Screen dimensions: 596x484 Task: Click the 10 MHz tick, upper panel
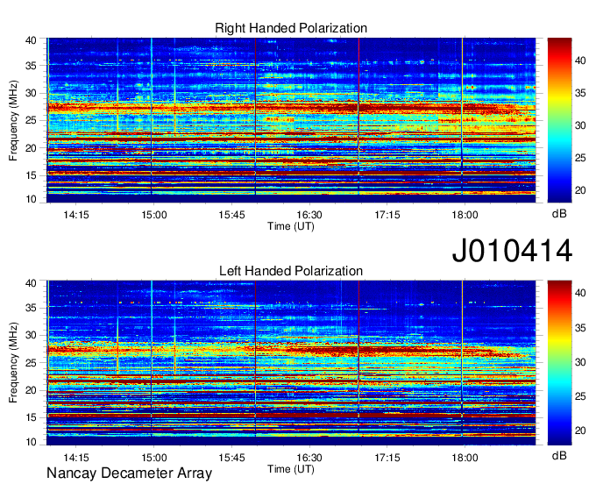coord(31,199)
